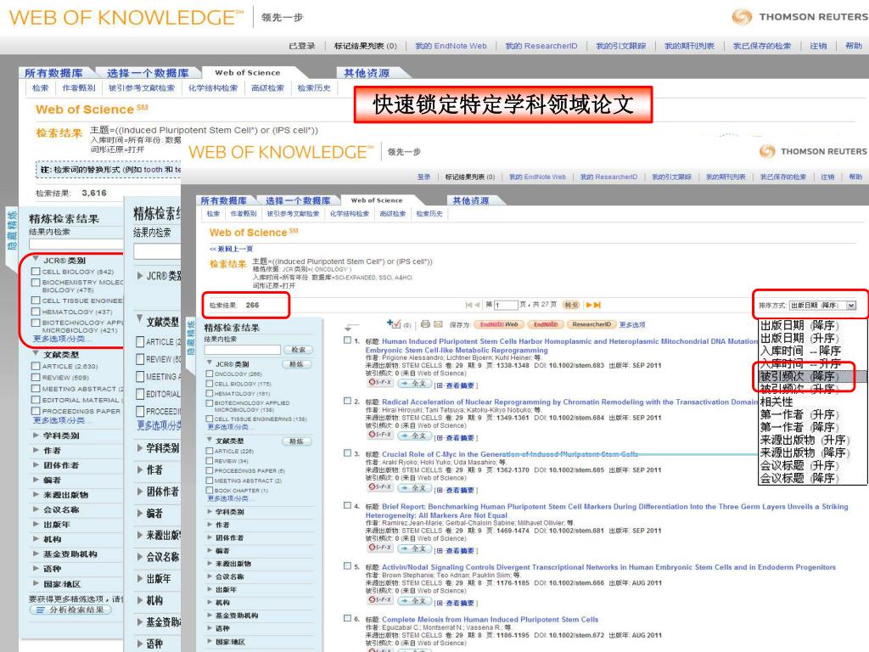Tick the checkbox for result 2
The width and height of the screenshot is (869, 652).
pyautogui.click(x=347, y=401)
